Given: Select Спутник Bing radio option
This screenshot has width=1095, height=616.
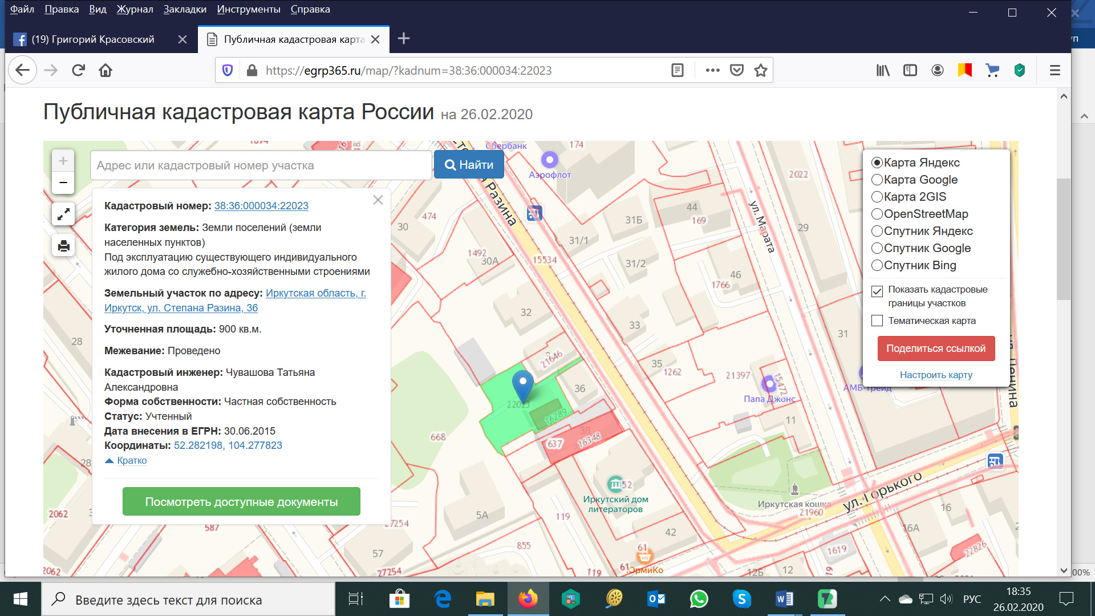Looking at the screenshot, I should pos(877,265).
